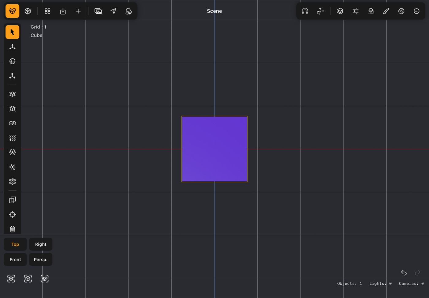
Task: Open the layers stack panel
Action: 340,11
